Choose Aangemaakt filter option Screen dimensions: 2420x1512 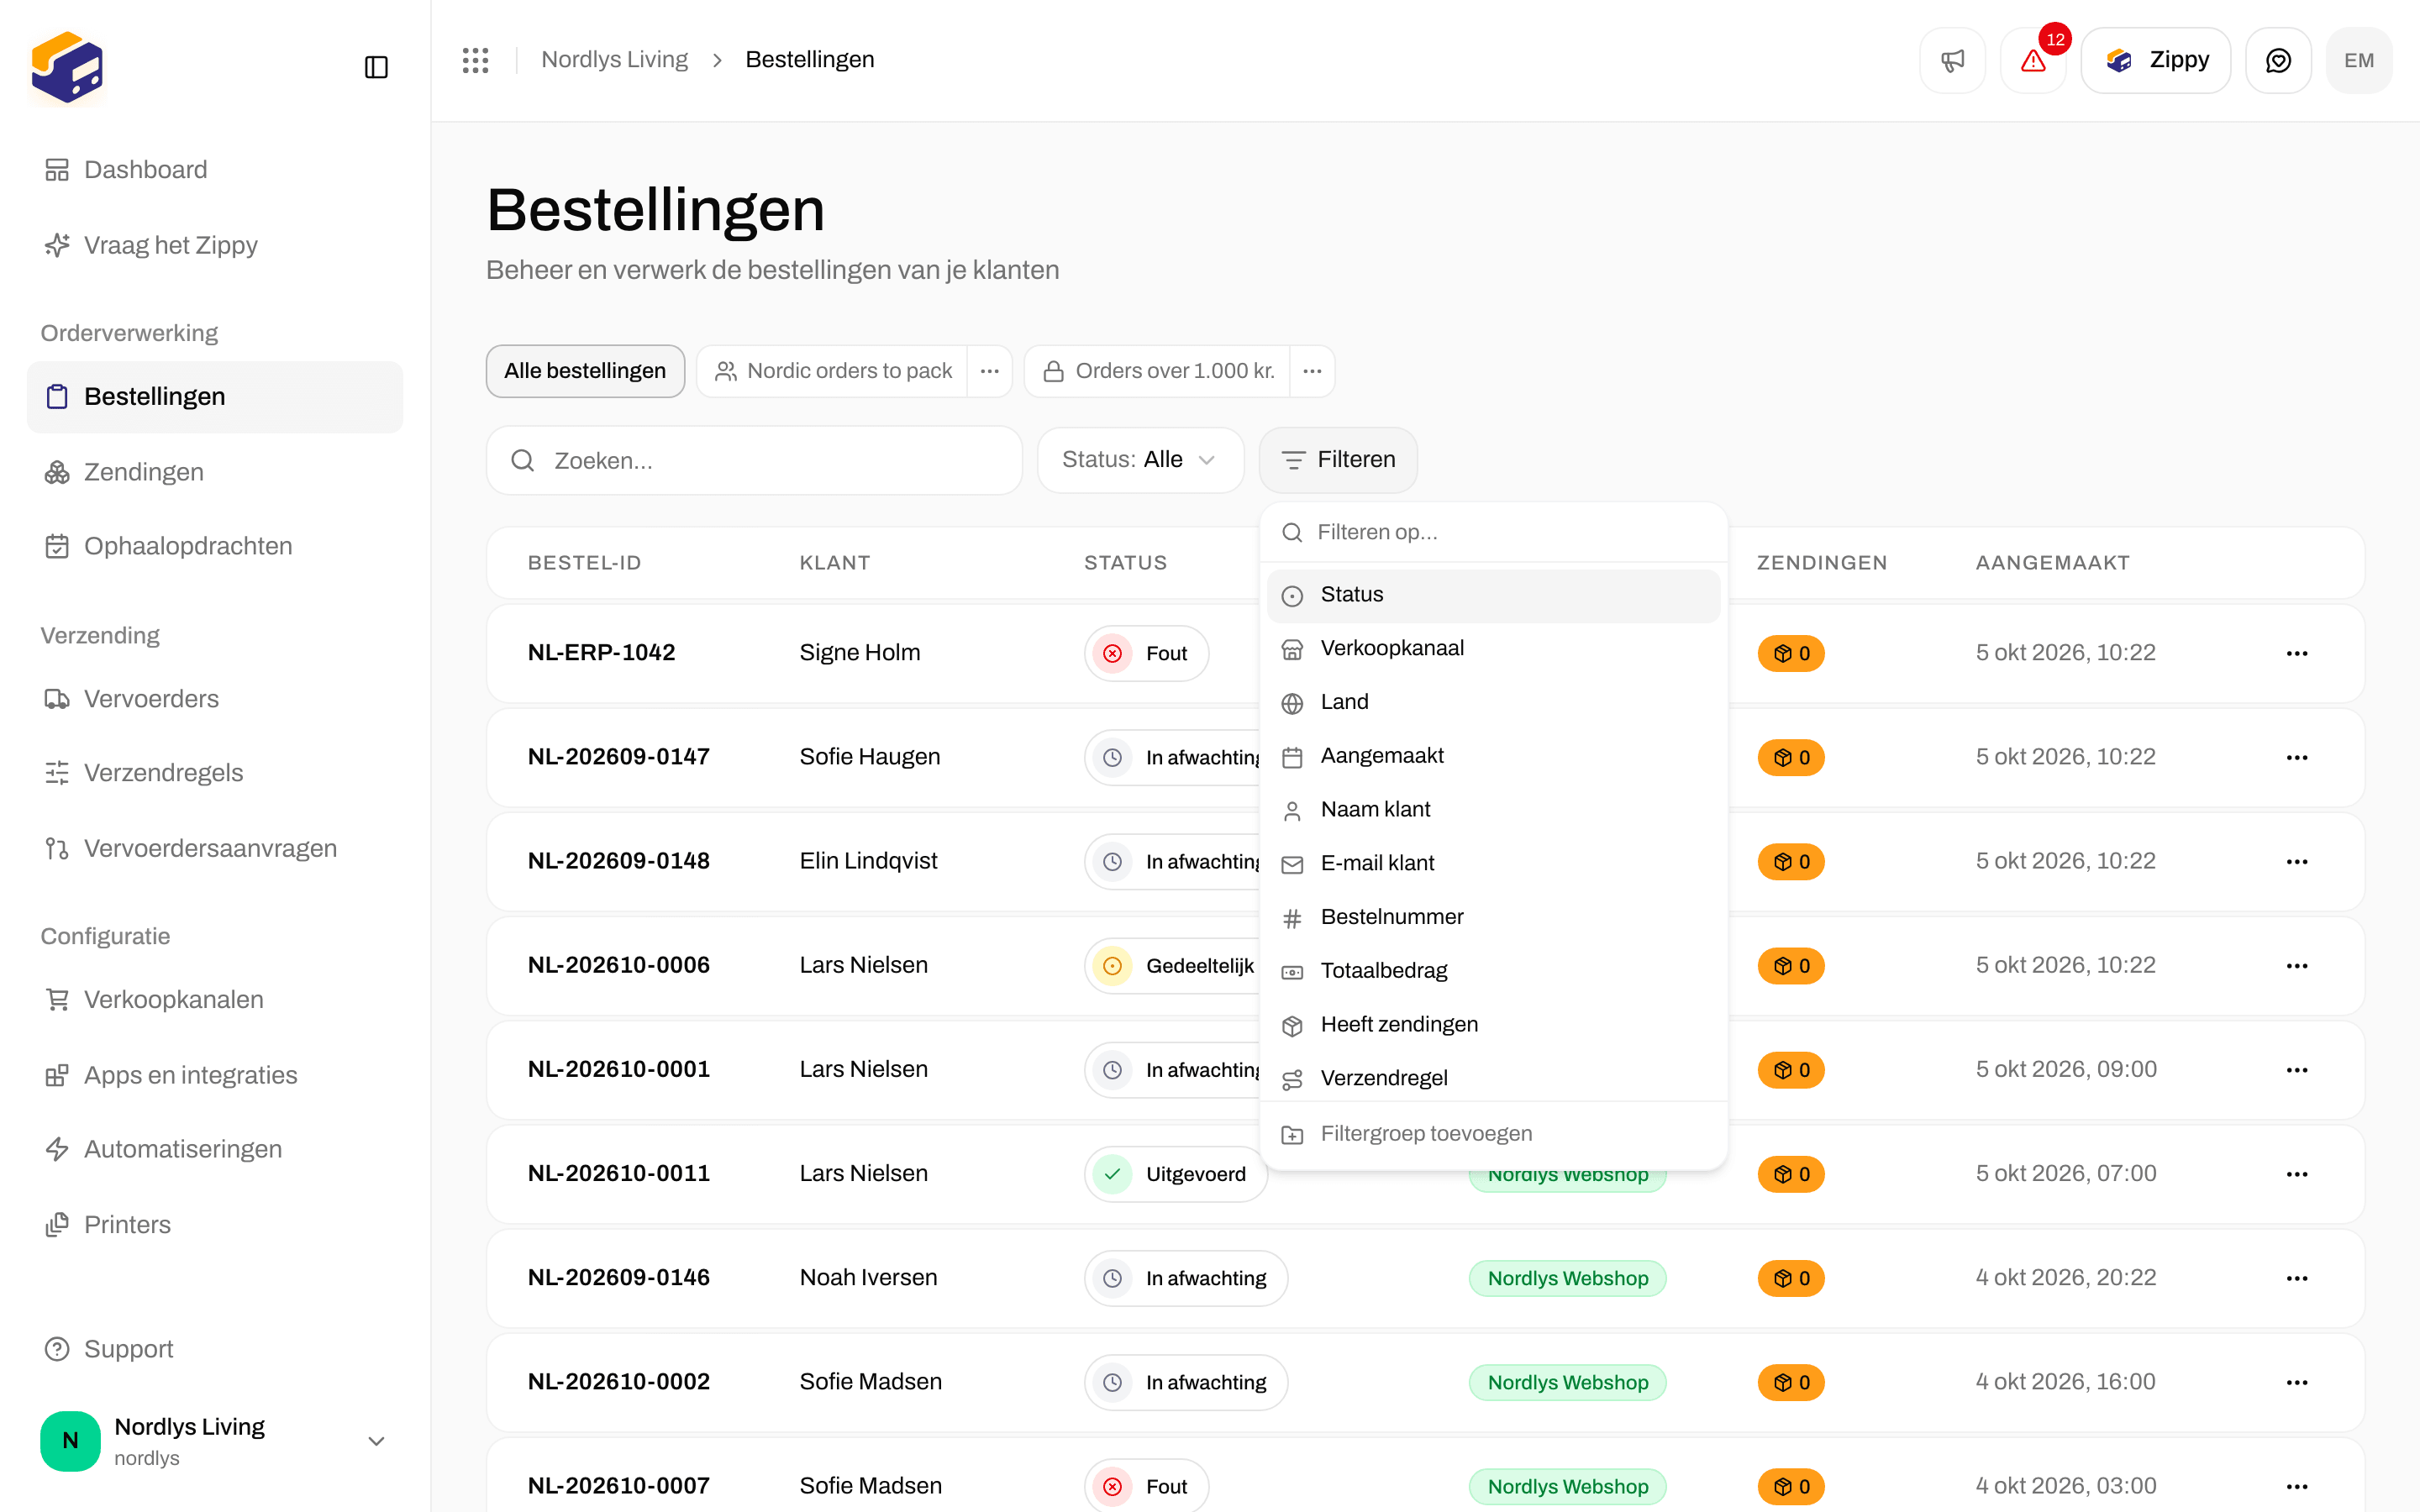click(1494, 757)
